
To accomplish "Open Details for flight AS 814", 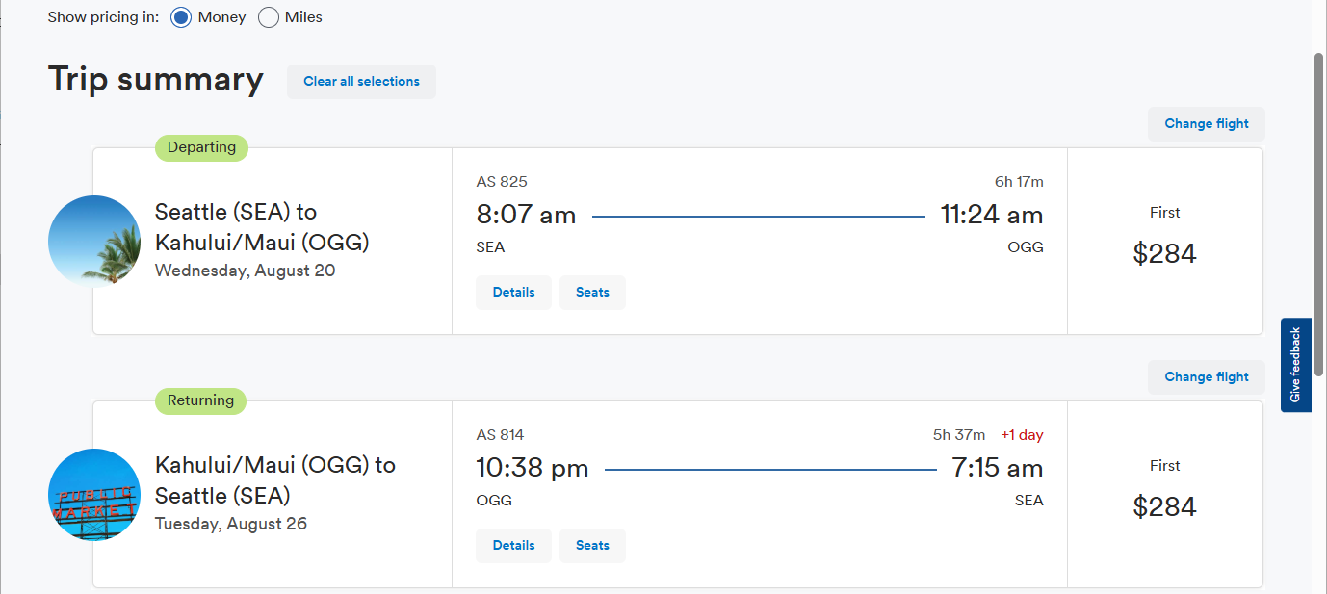I will [x=513, y=546].
